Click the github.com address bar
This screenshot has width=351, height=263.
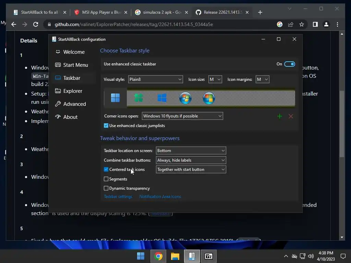[x=134, y=24]
